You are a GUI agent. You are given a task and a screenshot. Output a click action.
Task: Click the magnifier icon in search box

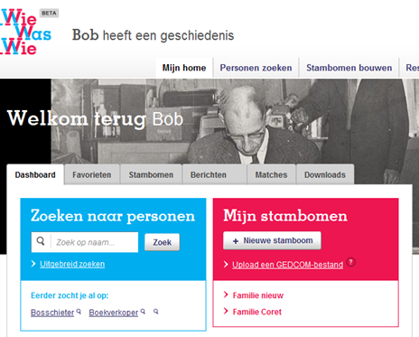pyautogui.click(x=41, y=241)
